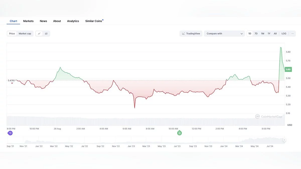Click the Sep '21 mini timeline label
The image size is (301, 169).
click(x=10, y=146)
